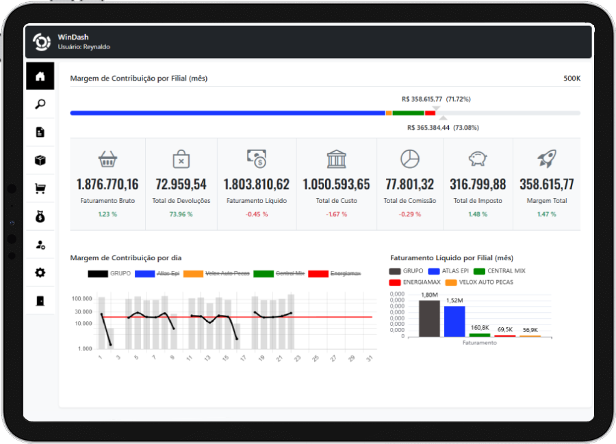Open the document reports sidebar icon
Screen dimensions: 616x444
[x=40, y=133]
